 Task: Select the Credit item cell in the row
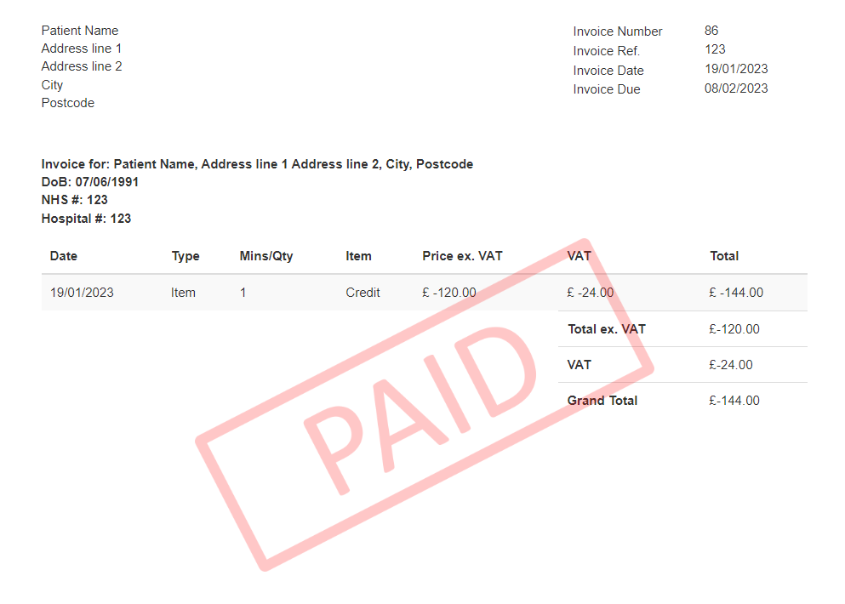pyautogui.click(x=363, y=293)
